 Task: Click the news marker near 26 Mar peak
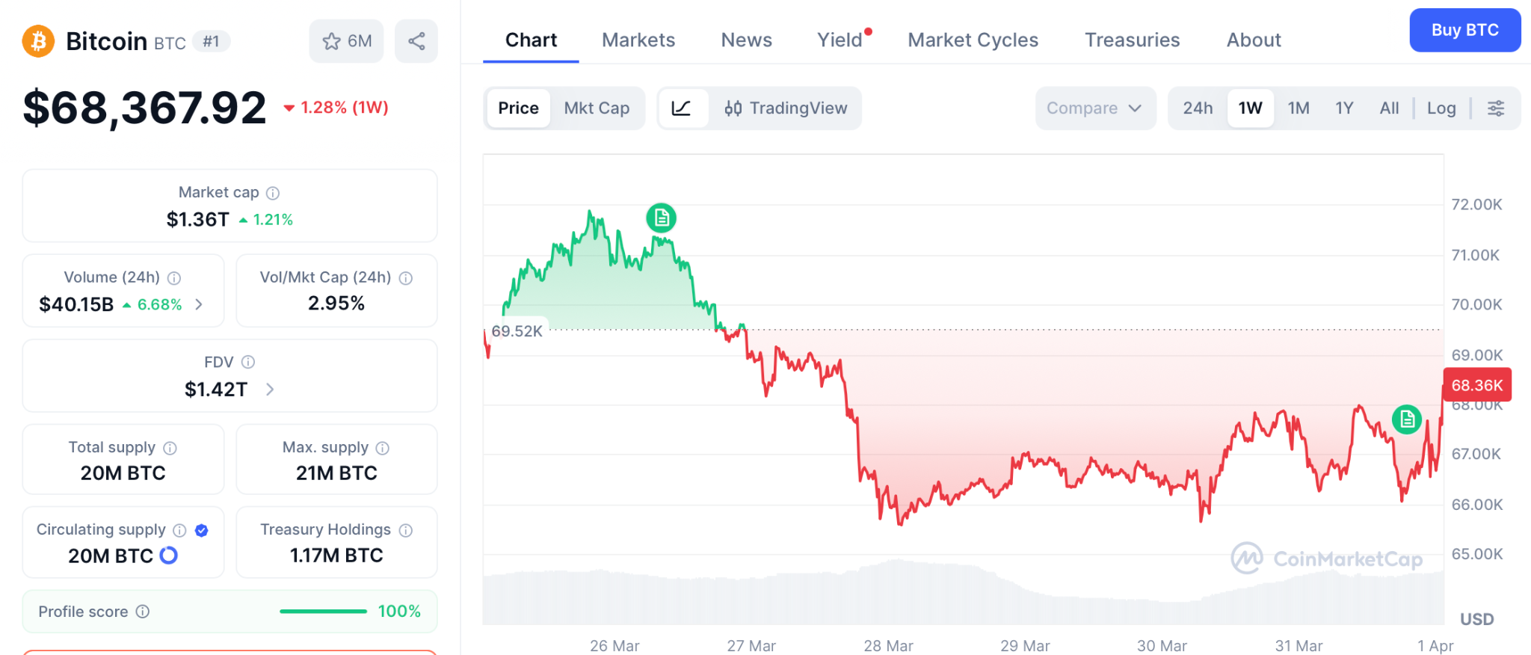coord(661,218)
